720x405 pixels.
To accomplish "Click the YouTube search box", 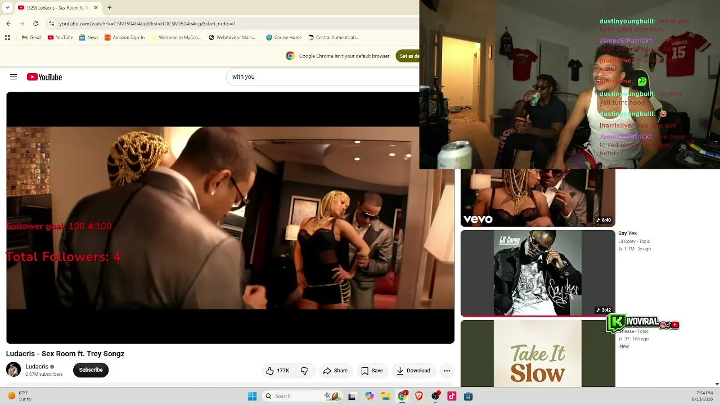I will coord(323,77).
